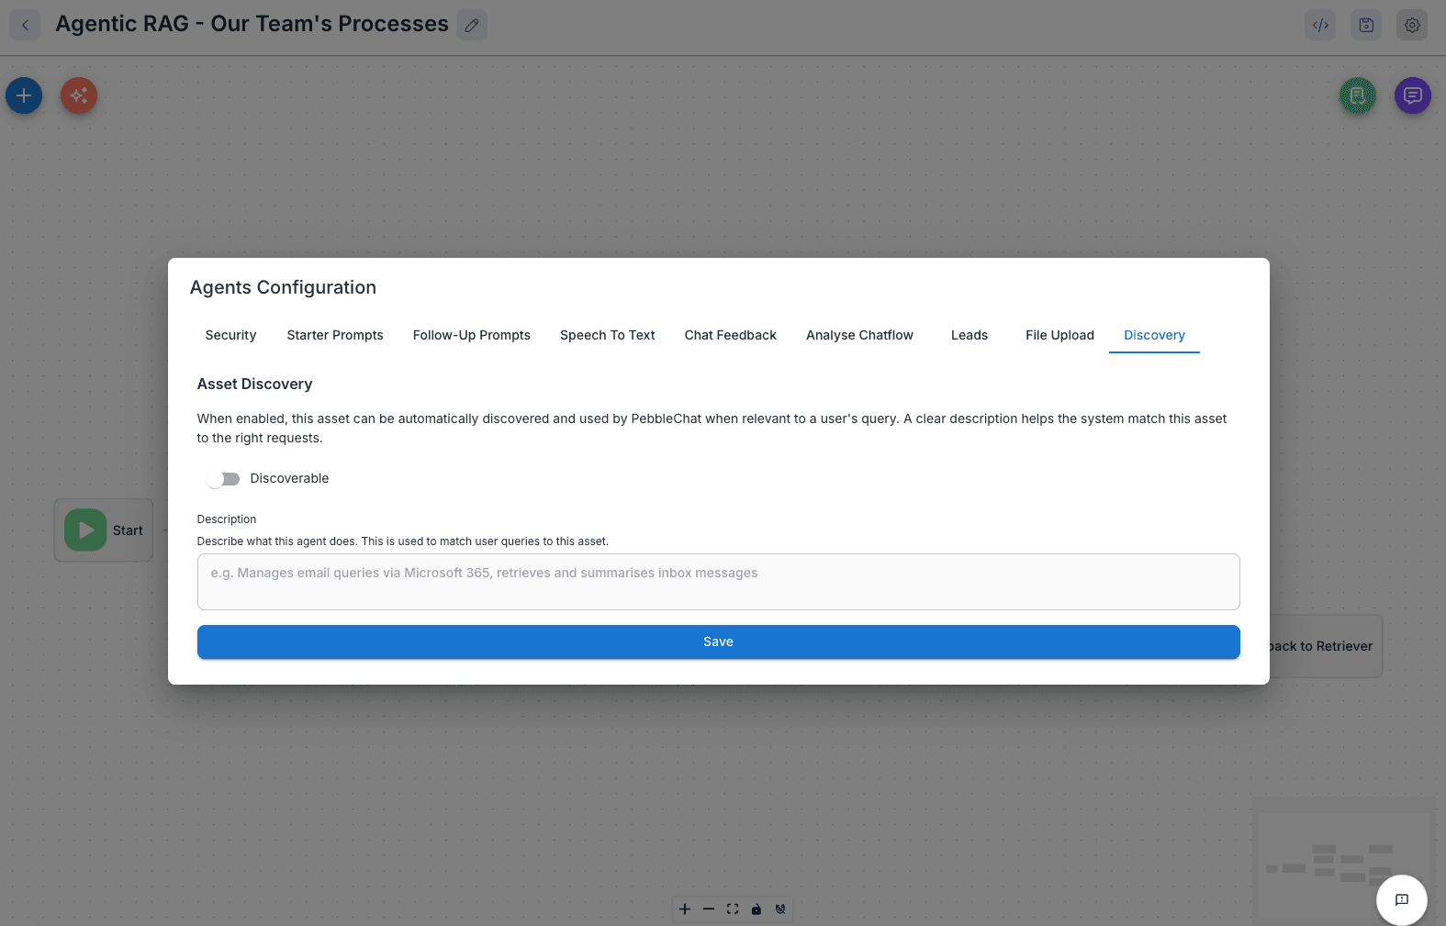Click the 'Asset Discovery' section heading

point(255,384)
